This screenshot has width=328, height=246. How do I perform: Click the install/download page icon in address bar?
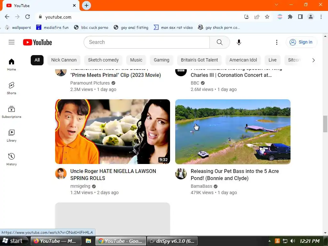point(247,17)
